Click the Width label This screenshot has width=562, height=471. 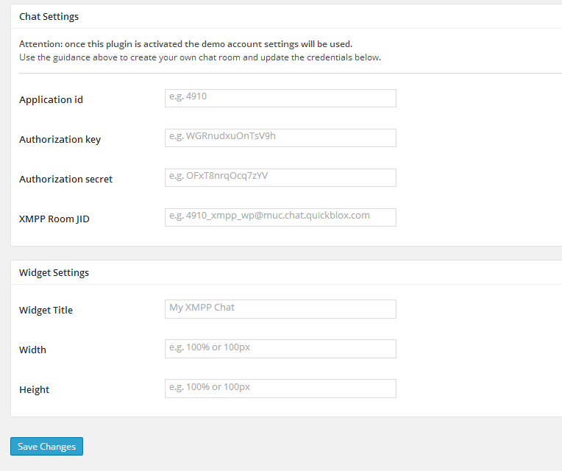coord(32,350)
